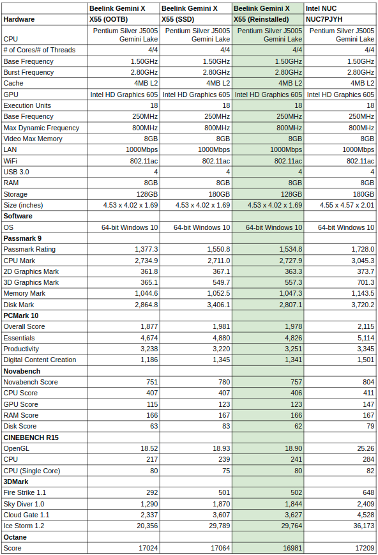
Task: Select the highlighted "X55 (Reinstalled)" header cell
Action: pos(261,19)
